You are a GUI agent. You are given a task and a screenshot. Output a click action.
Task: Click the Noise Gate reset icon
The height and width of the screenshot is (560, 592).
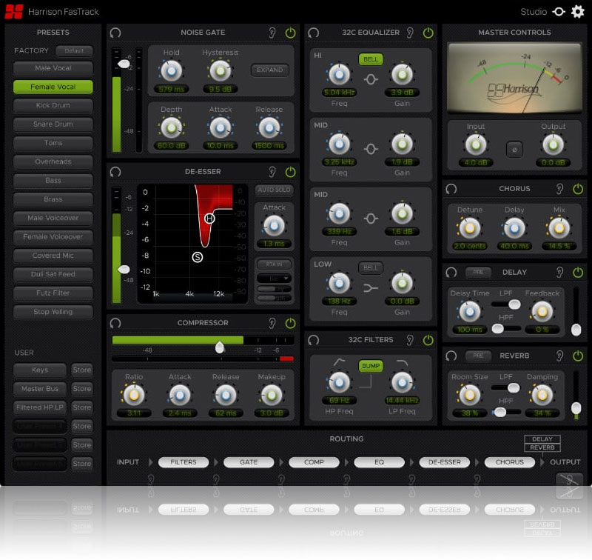115,33
